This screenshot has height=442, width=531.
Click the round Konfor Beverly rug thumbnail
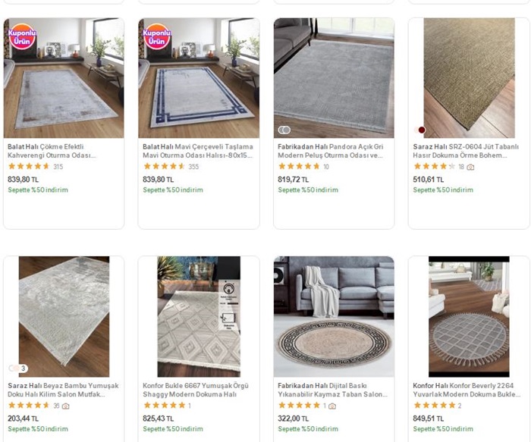tap(468, 316)
